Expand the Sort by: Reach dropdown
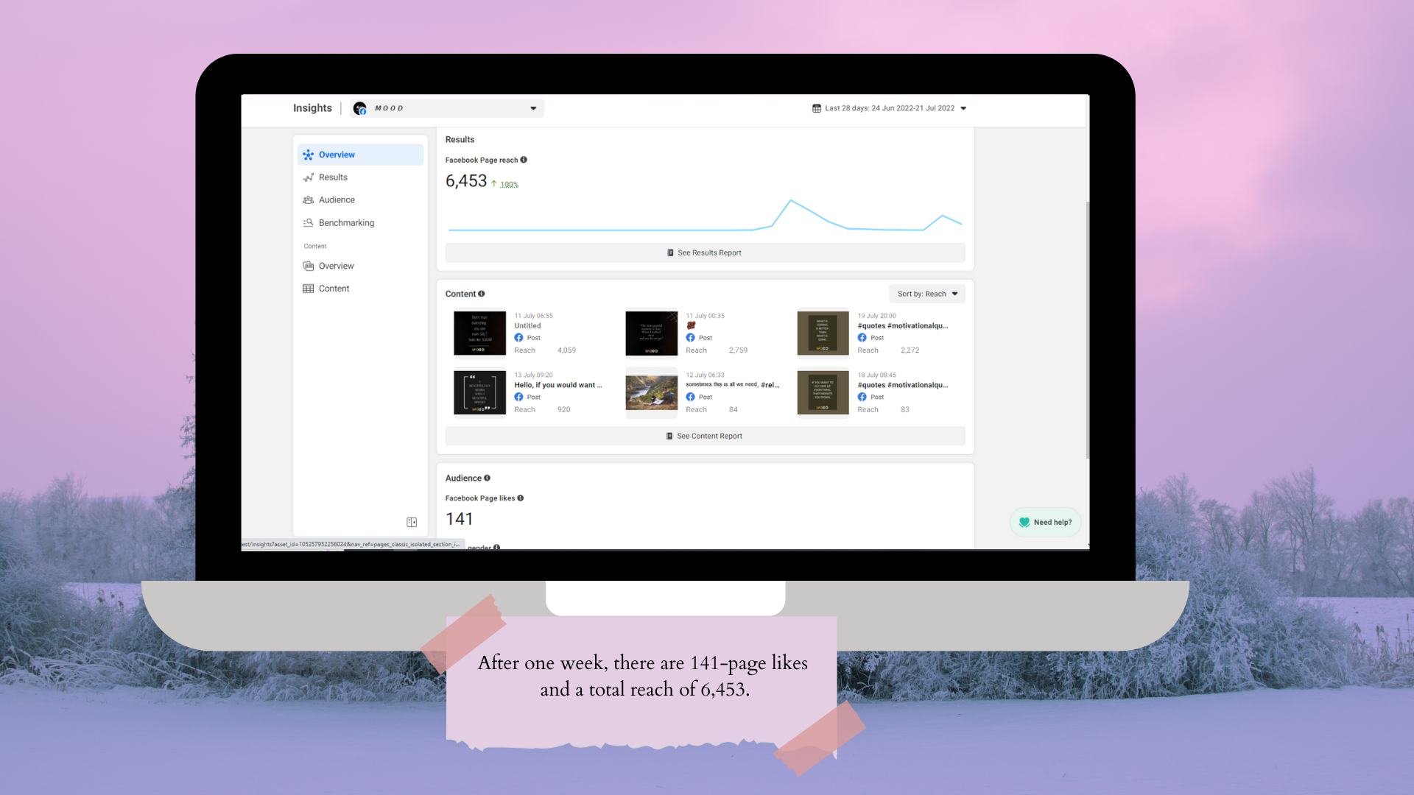This screenshot has width=1414, height=795. [x=926, y=294]
